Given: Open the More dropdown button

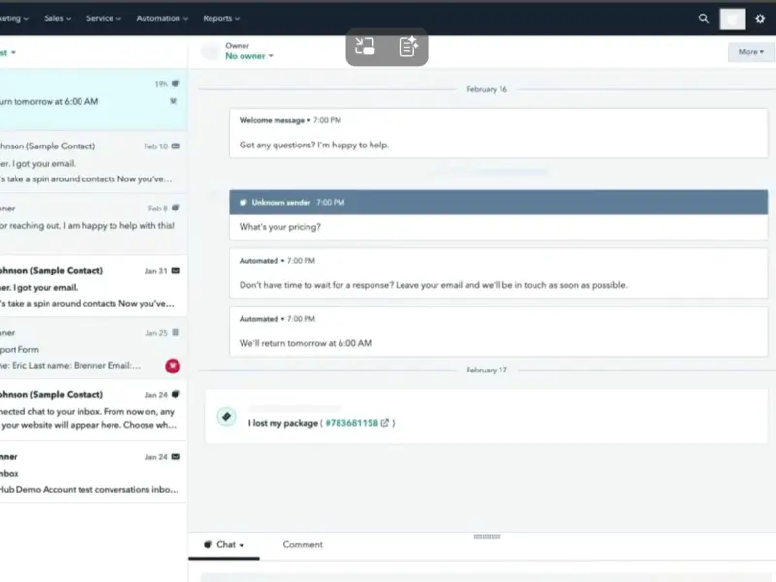Looking at the screenshot, I should pyautogui.click(x=752, y=52).
